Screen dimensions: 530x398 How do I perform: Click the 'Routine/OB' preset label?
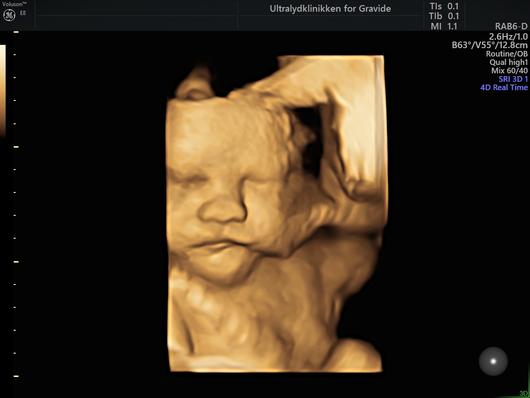(507, 54)
